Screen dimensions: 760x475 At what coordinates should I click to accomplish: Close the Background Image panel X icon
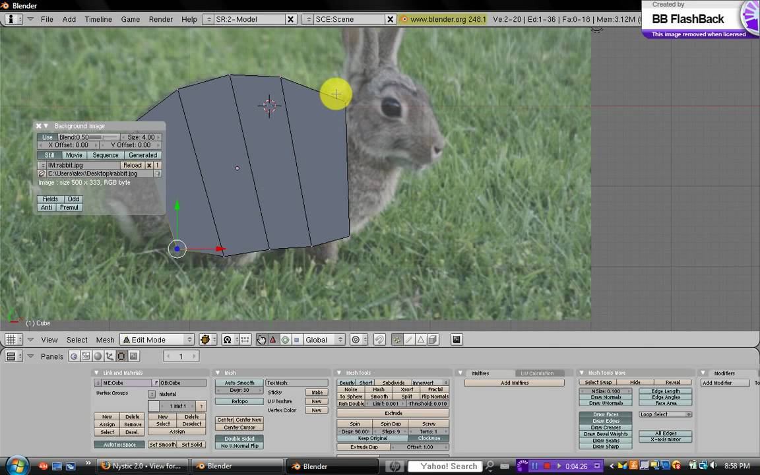(39, 125)
